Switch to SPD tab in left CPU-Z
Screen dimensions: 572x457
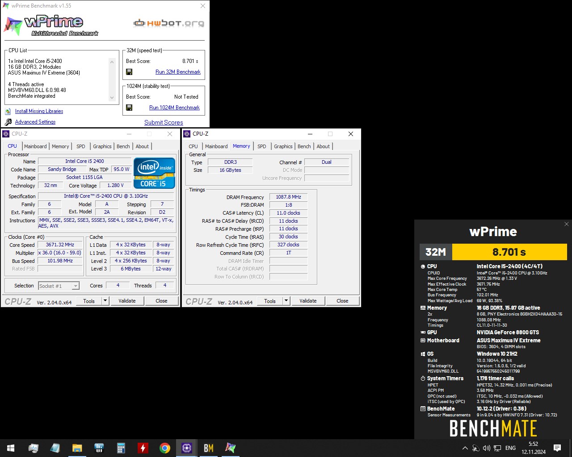click(81, 146)
